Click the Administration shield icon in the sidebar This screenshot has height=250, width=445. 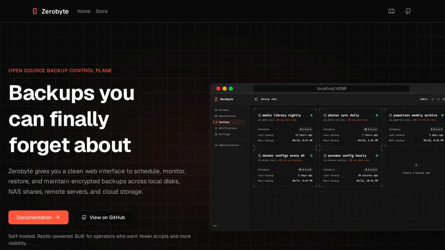pyautogui.click(x=216, y=145)
